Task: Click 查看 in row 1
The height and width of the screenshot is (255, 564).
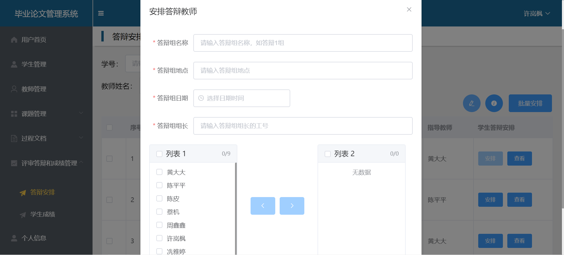Action: pyautogui.click(x=520, y=159)
